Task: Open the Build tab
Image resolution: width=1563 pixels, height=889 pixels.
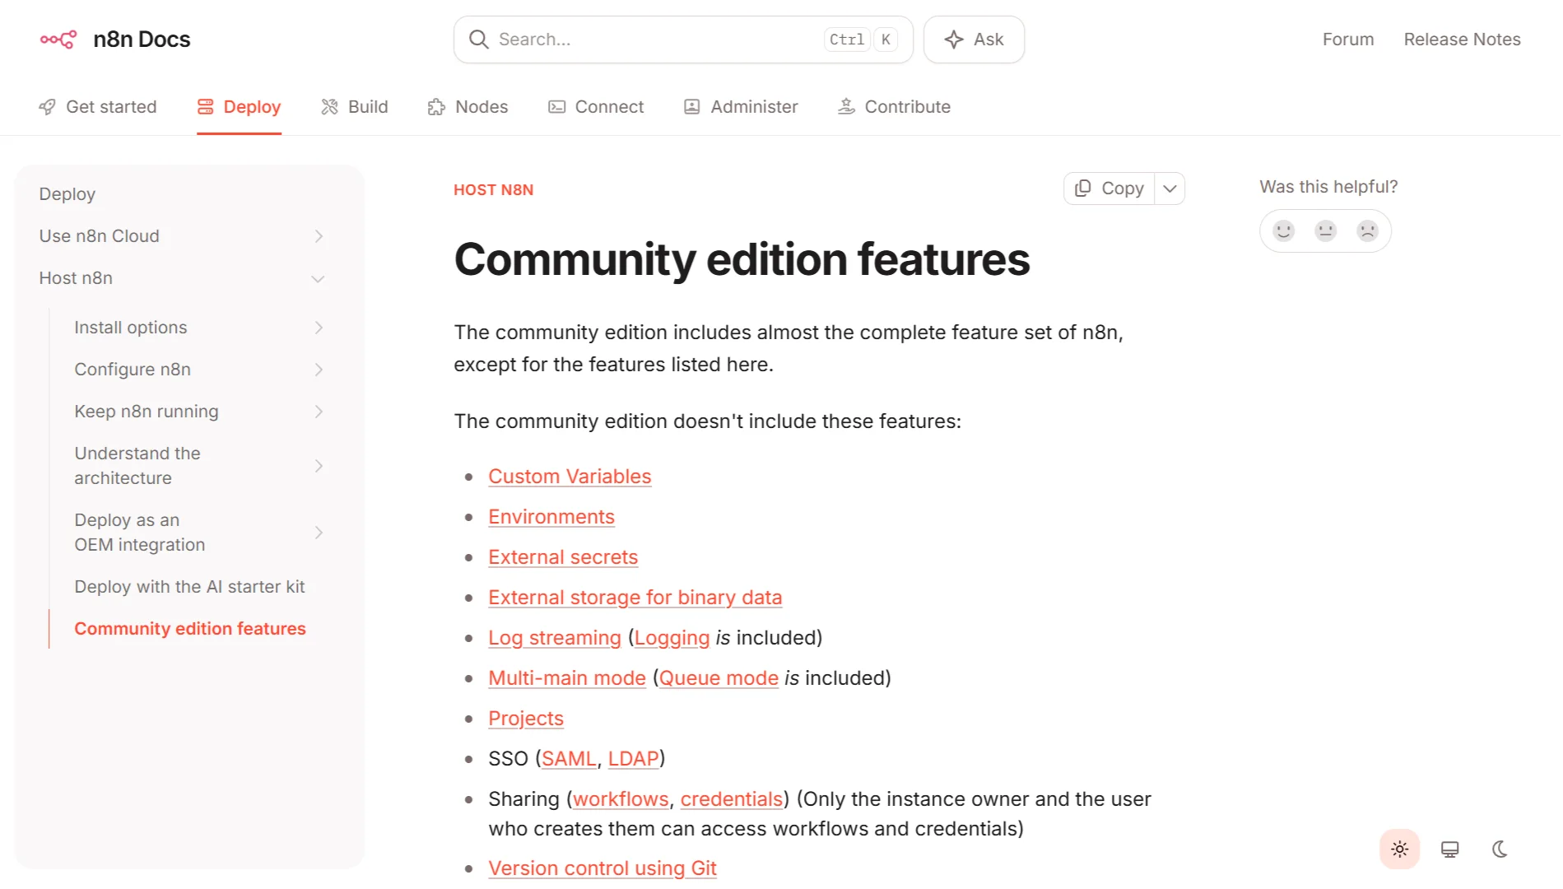Action: (355, 107)
